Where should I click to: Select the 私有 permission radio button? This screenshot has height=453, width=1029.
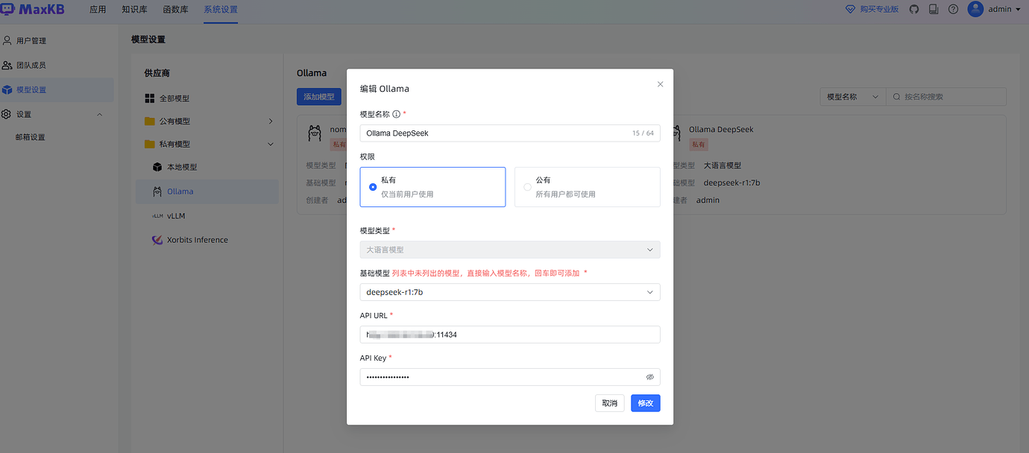tap(373, 187)
